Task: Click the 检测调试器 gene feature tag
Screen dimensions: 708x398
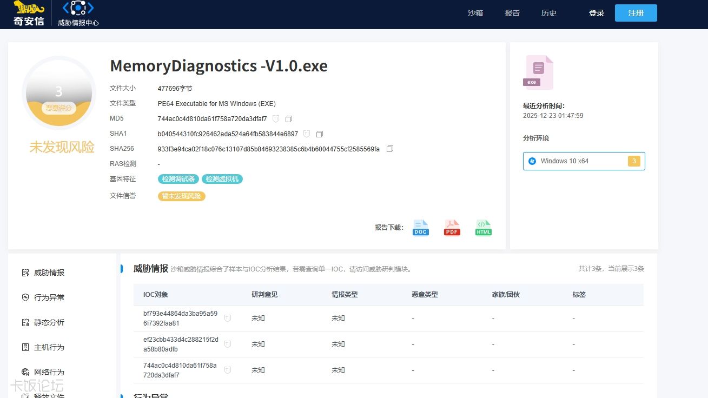Action: point(178,178)
